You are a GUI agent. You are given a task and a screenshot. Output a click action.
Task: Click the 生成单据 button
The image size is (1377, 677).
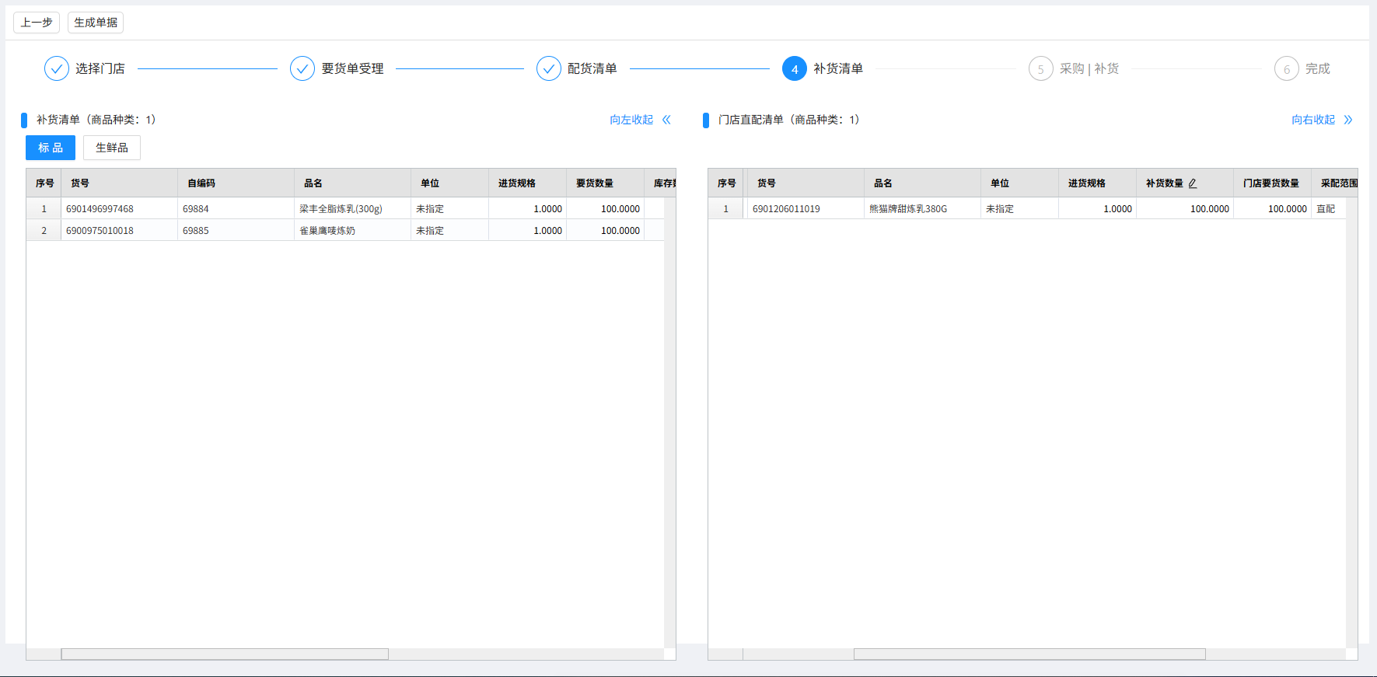(x=96, y=23)
